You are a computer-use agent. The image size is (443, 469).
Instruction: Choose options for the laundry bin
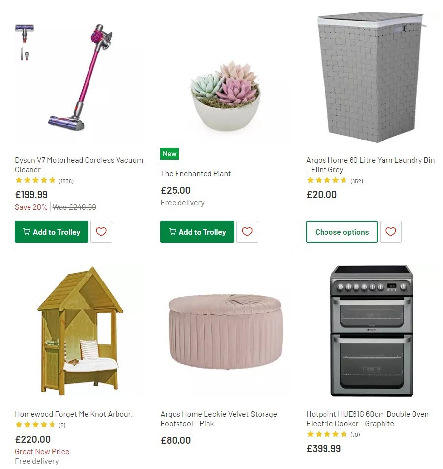(342, 232)
